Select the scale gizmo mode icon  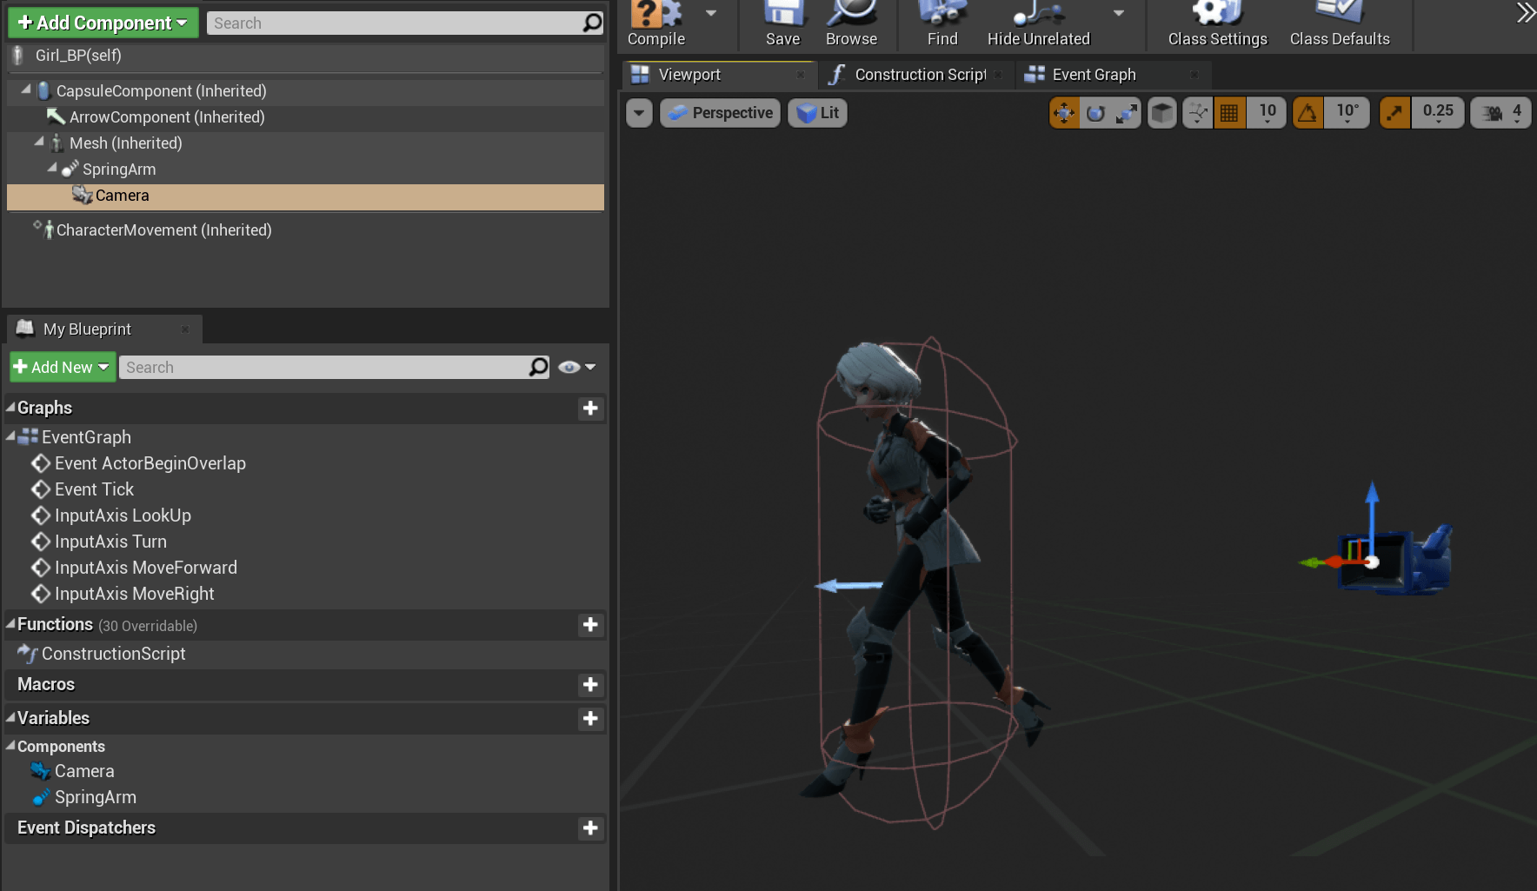point(1127,113)
